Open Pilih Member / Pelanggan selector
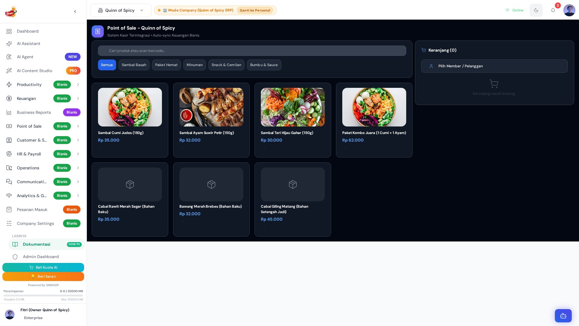579x326 pixels. (x=494, y=66)
